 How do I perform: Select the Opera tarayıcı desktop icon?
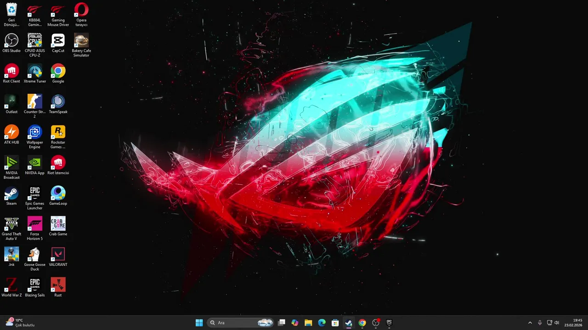tap(81, 15)
